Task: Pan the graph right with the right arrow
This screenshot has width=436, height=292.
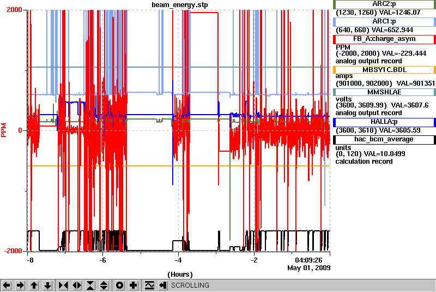Action: pos(20,285)
